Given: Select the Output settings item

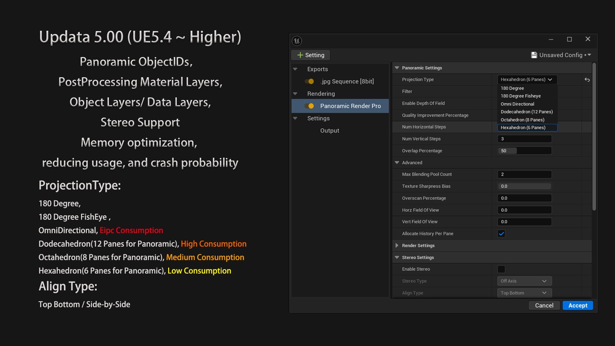Looking at the screenshot, I should [330, 131].
